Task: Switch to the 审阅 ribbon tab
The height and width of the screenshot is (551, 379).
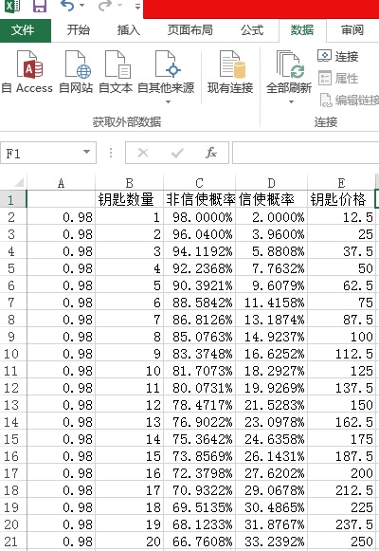Action: pyautogui.click(x=352, y=30)
